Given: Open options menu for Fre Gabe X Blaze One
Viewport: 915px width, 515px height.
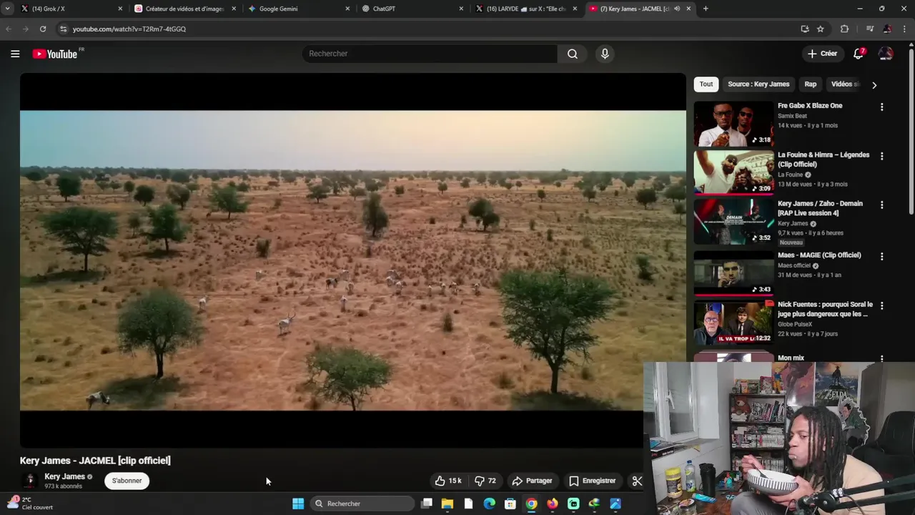Looking at the screenshot, I should 881,107.
